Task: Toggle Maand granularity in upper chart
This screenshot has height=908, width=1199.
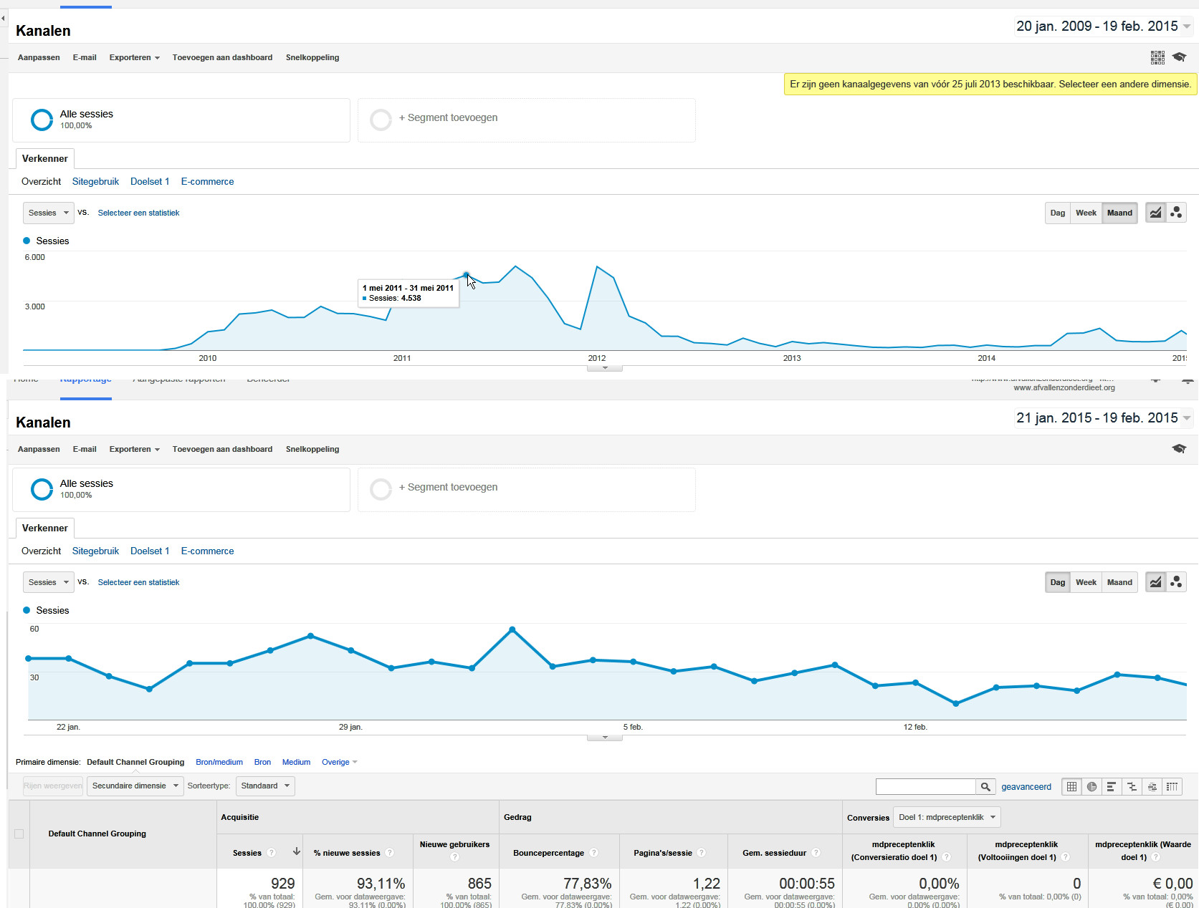Action: 1119,213
